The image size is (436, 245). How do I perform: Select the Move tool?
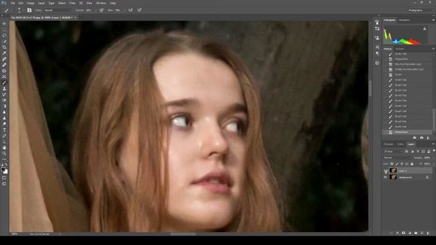(4, 24)
